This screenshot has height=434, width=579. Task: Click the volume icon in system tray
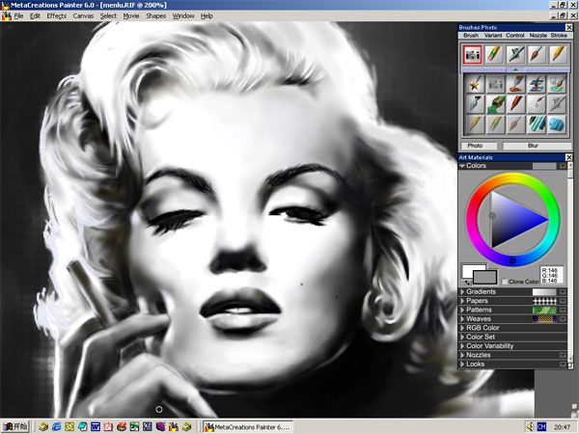[530, 426]
